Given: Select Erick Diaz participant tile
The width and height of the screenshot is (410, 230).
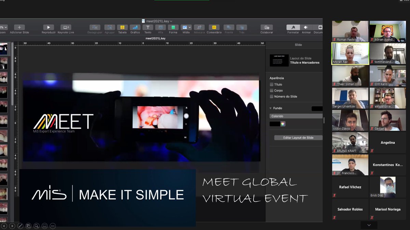Looking at the screenshot, I should click(387, 187).
